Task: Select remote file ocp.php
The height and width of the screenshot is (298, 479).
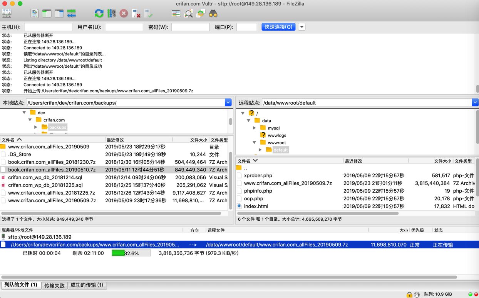Action: [x=355, y=198]
